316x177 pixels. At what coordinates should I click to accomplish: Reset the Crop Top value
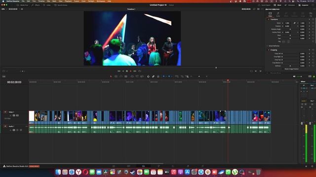[x=313, y=60]
